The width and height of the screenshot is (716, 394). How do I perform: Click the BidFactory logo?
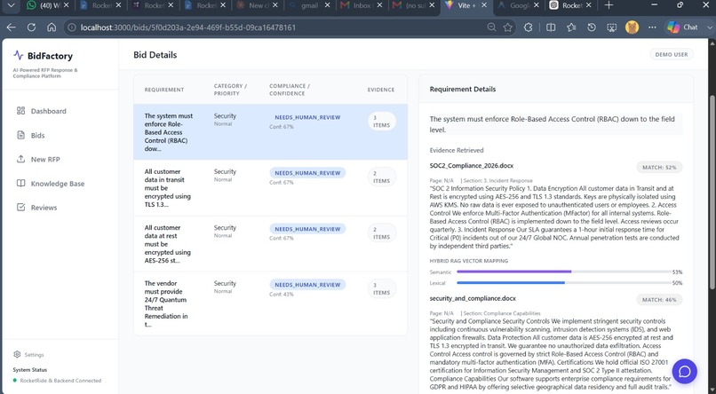coord(43,56)
